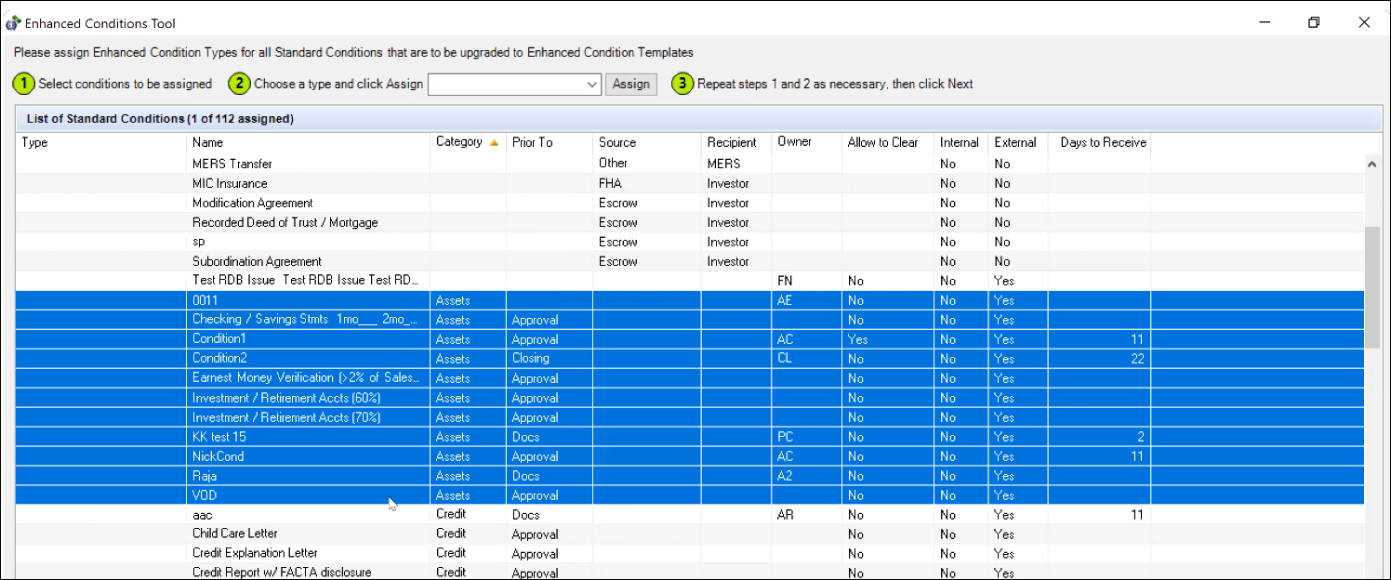The height and width of the screenshot is (580, 1391).
Task: Select the KK test 15 condition
Action: pos(691,437)
